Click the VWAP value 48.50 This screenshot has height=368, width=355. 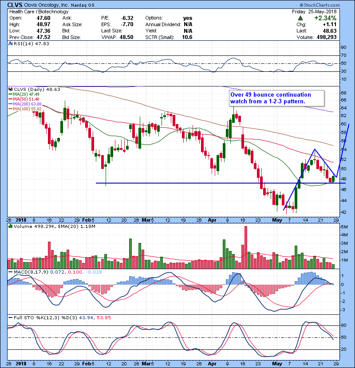click(126, 37)
